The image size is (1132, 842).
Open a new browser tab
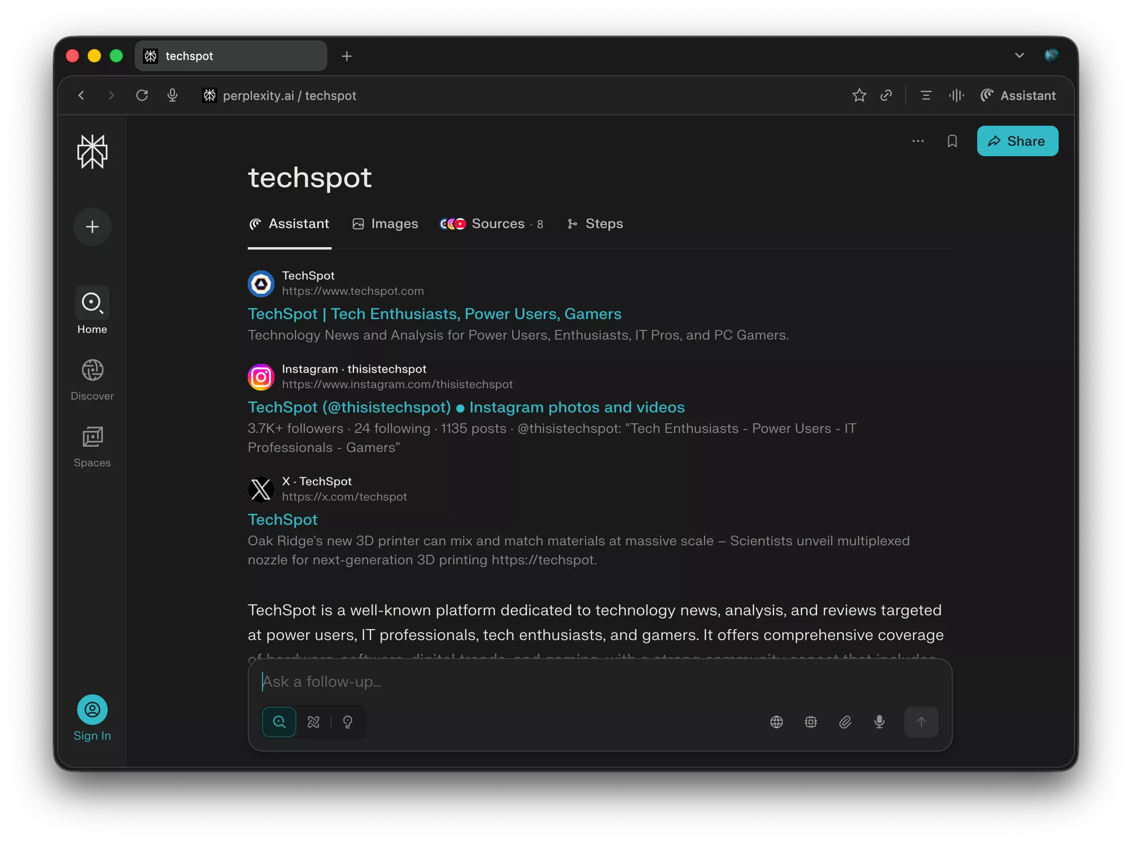(347, 56)
